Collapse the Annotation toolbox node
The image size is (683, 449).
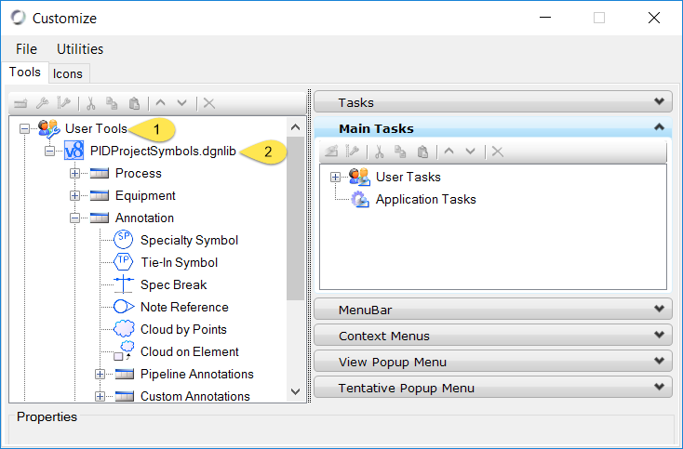[75, 218]
